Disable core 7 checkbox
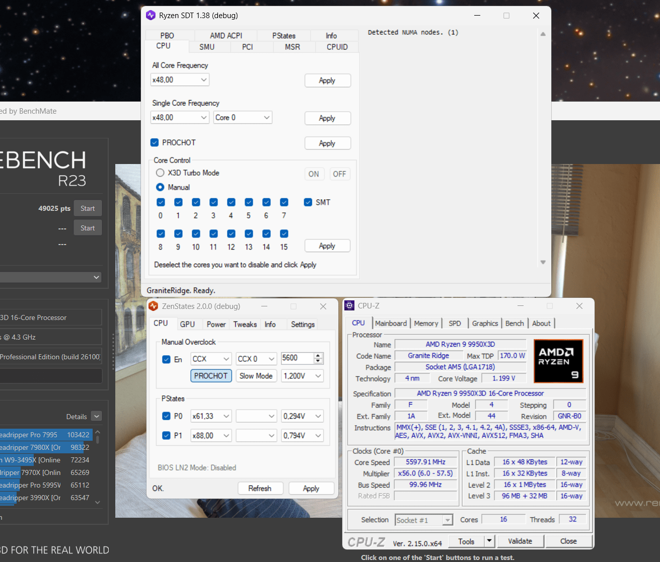The width and height of the screenshot is (660, 562). tap(284, 202)
